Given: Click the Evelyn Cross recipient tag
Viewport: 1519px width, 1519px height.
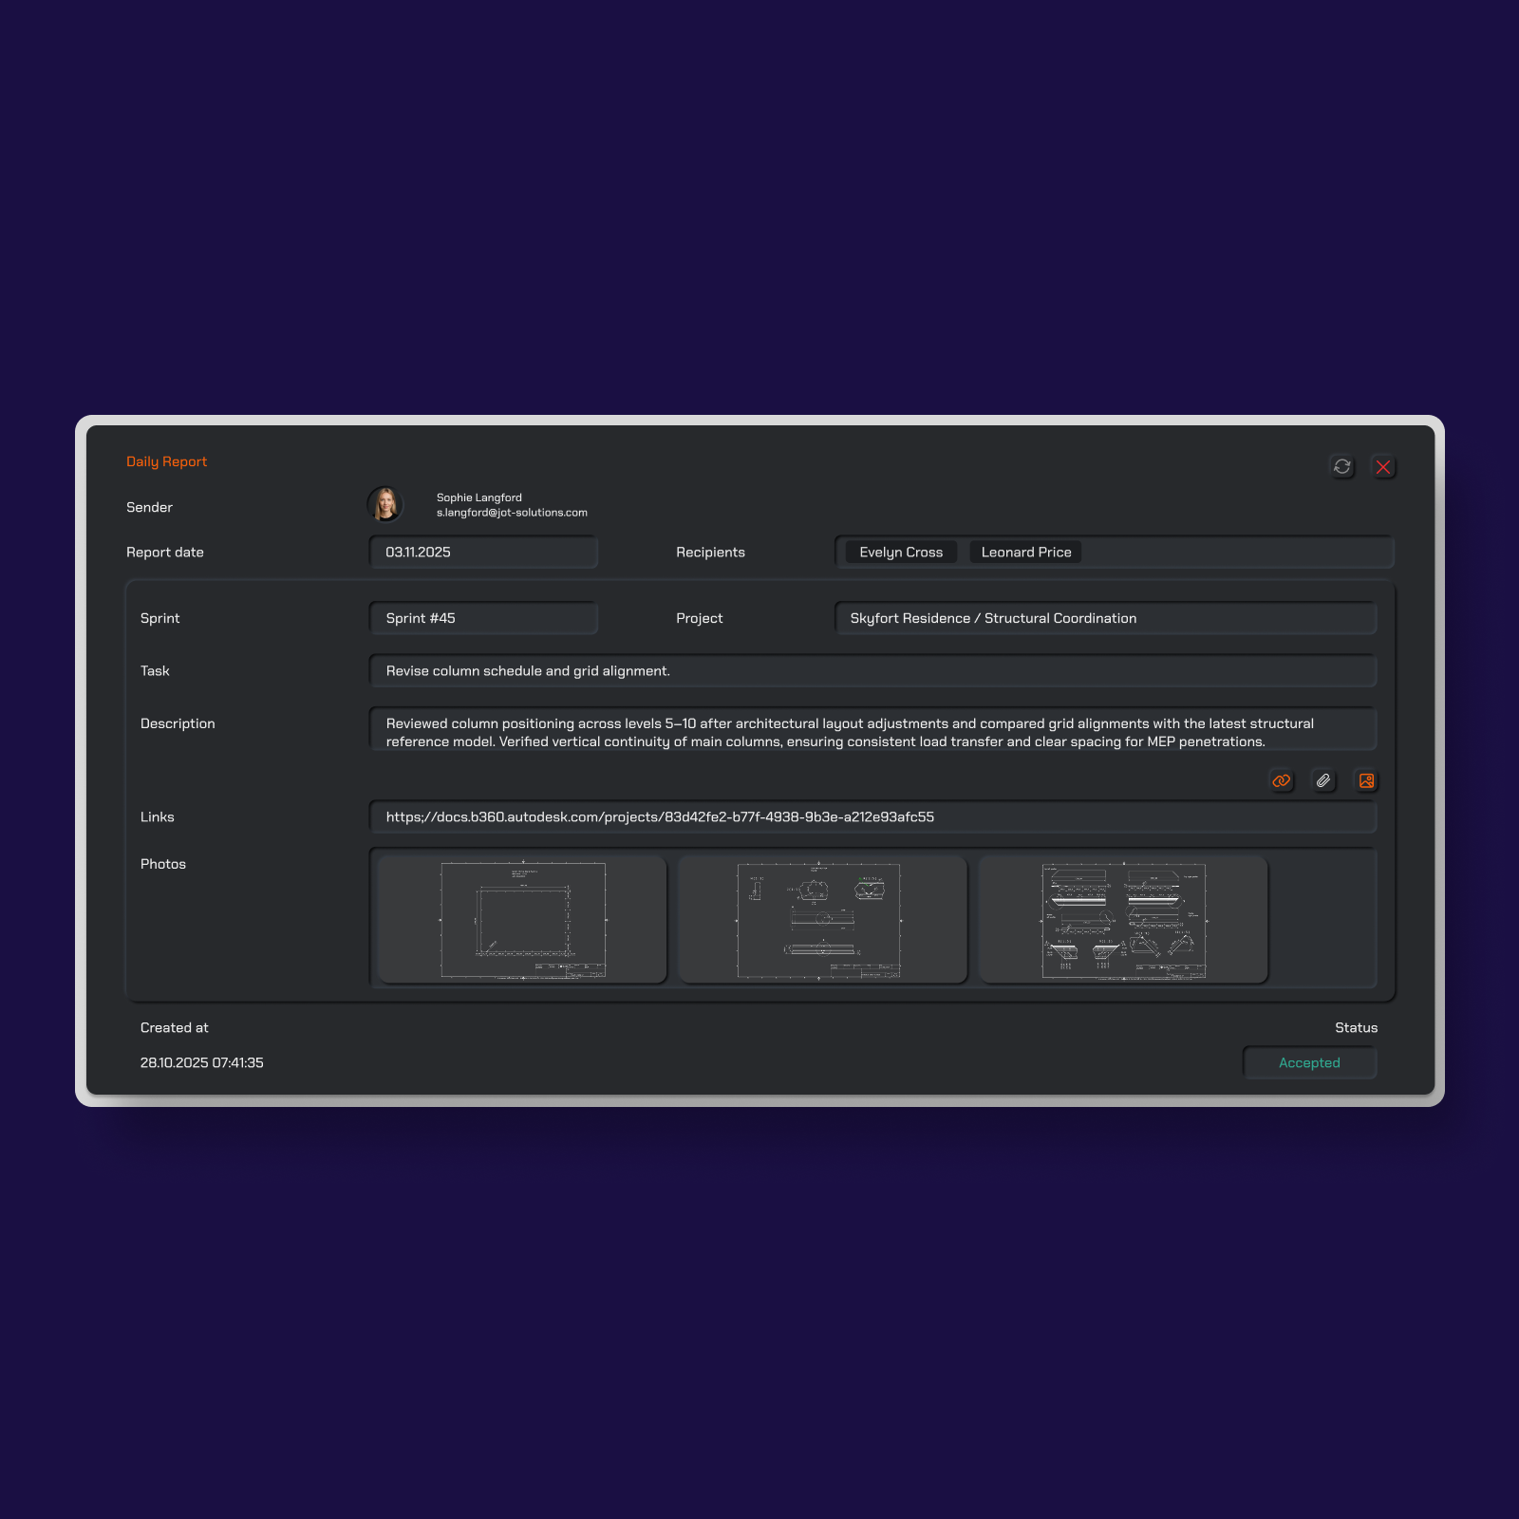Looking at the screenshot, I should (x=900, y=553).
